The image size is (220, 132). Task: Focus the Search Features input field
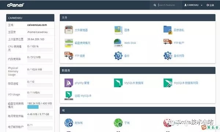coord(169,5)
